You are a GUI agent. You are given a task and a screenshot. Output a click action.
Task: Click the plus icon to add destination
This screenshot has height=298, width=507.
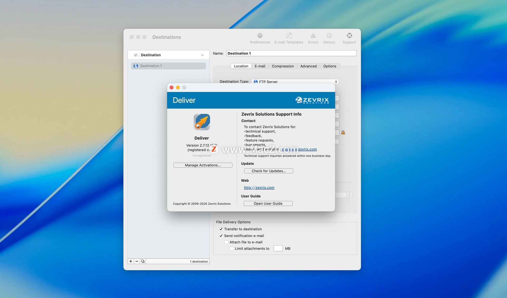tap(131, 261)
